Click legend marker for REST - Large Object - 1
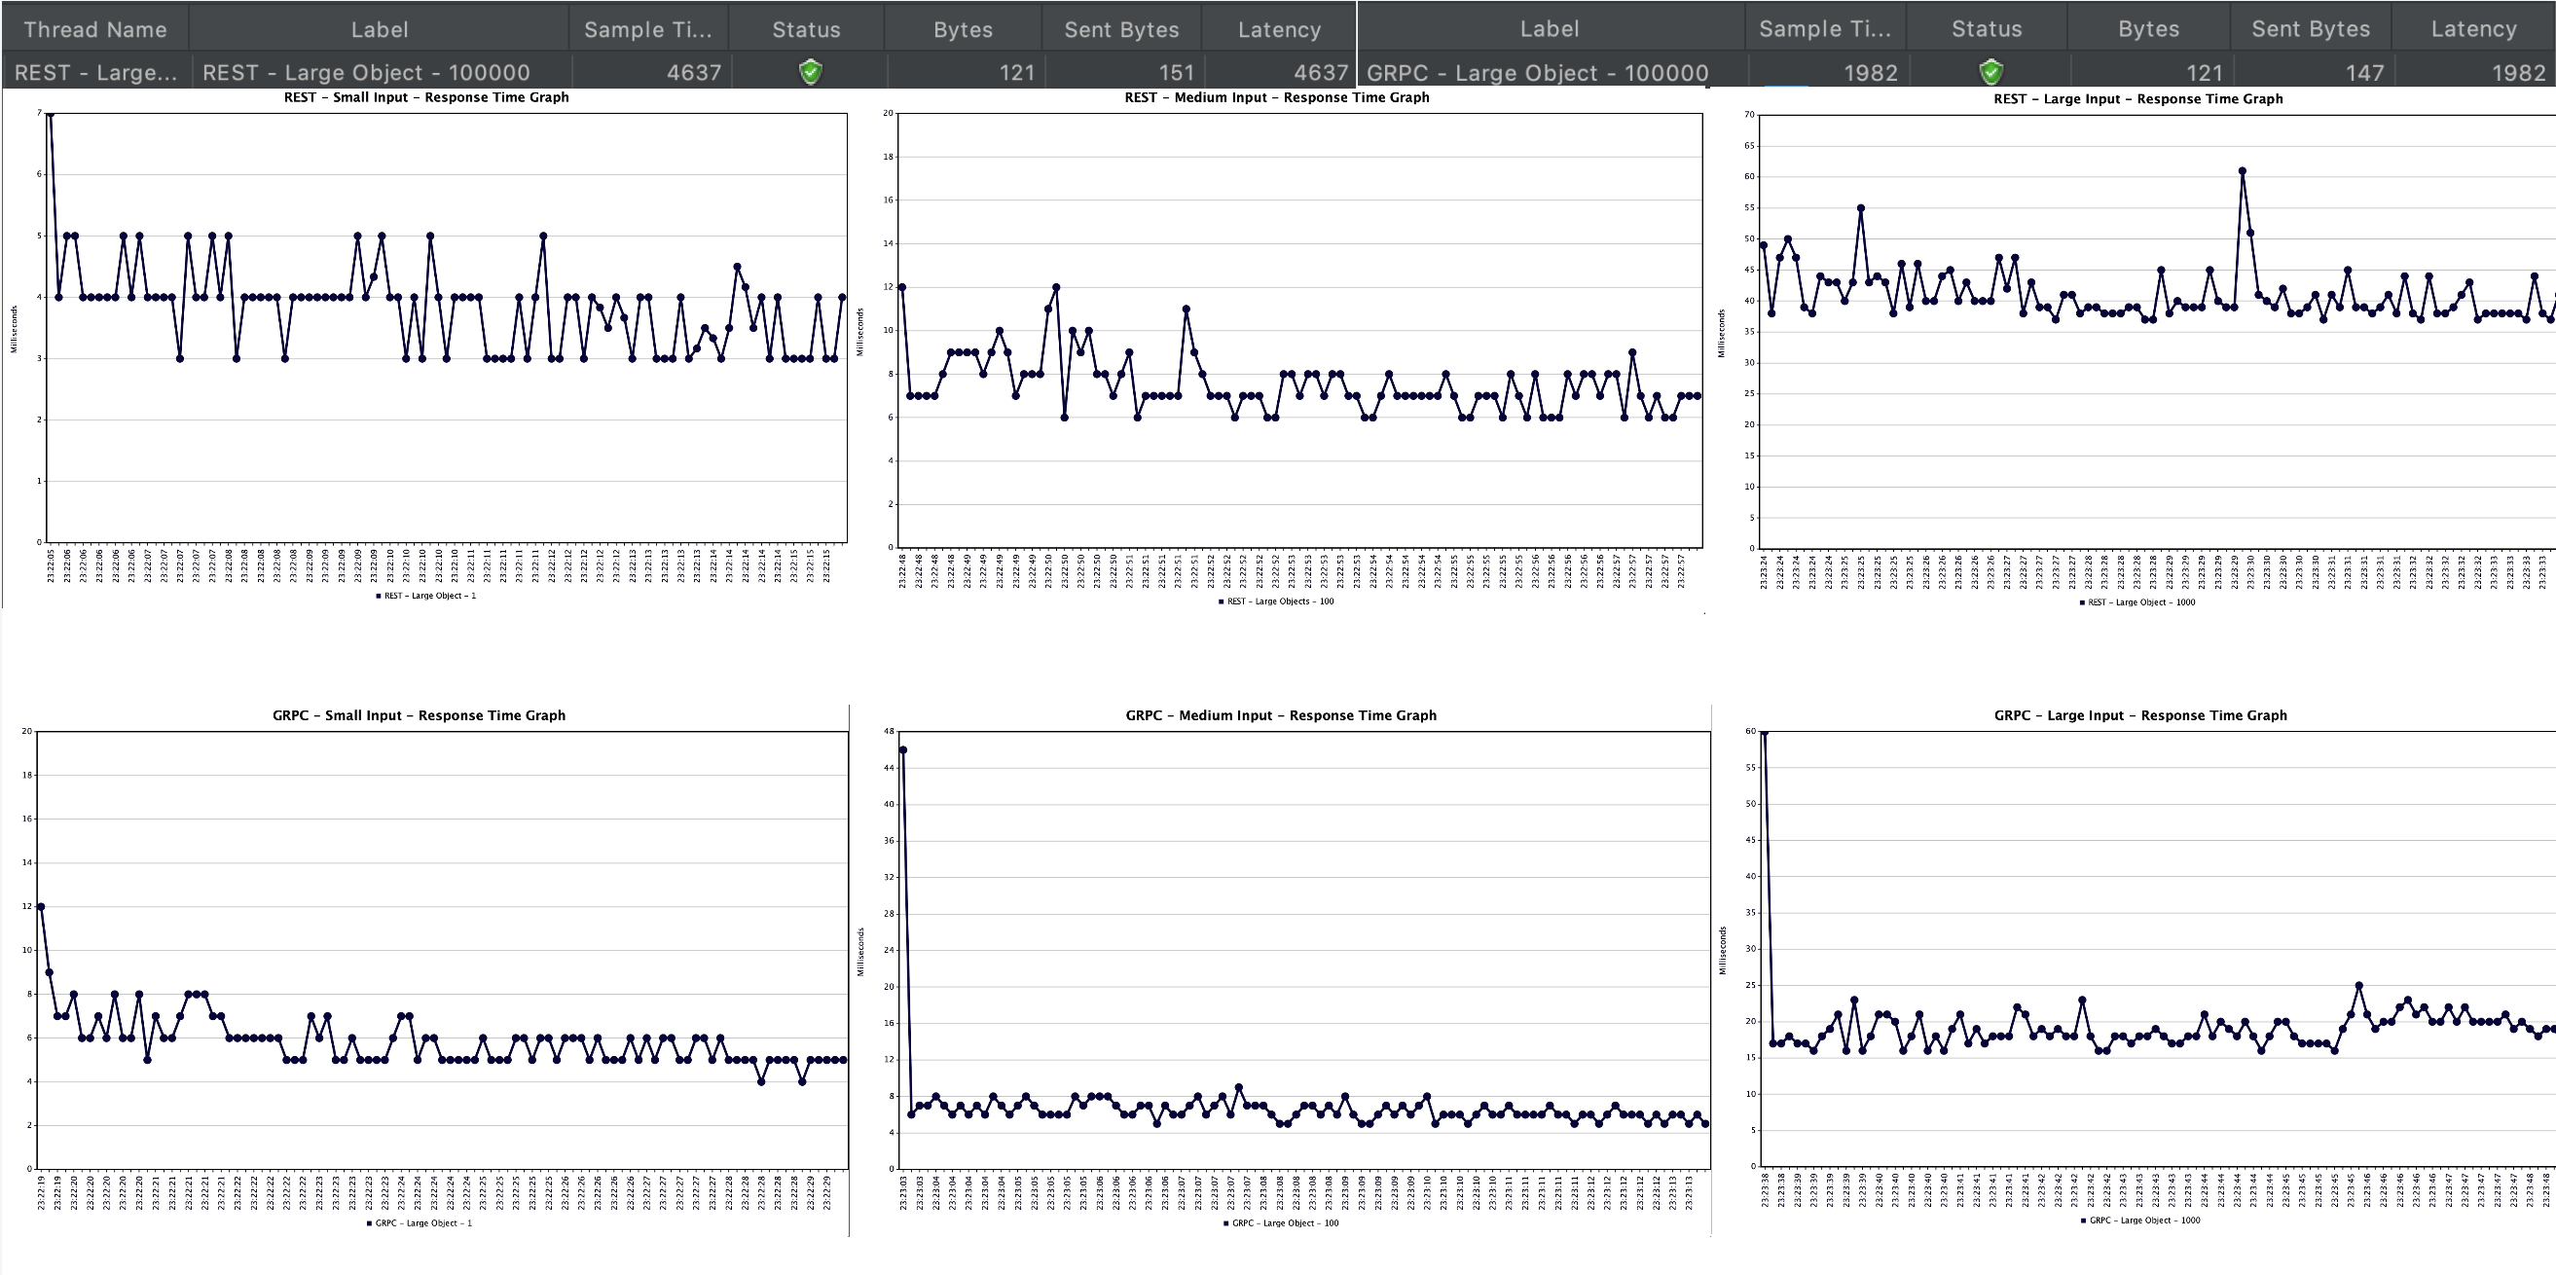Screen dimensions: 2556x1275 (x=378, y=597)
